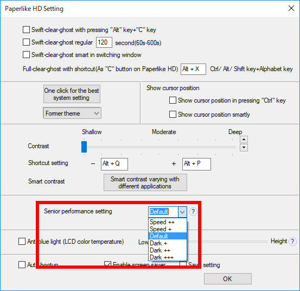Select Dark + performance option
Screen dimensions: 300x291
pyautogui.click(x=168, y=243)
